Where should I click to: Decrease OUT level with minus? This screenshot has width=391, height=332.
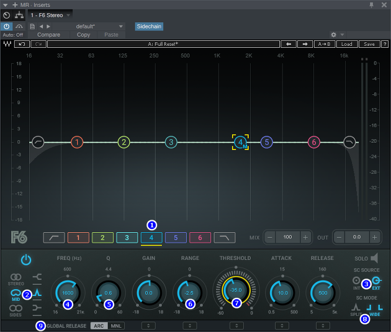point(339,237)
